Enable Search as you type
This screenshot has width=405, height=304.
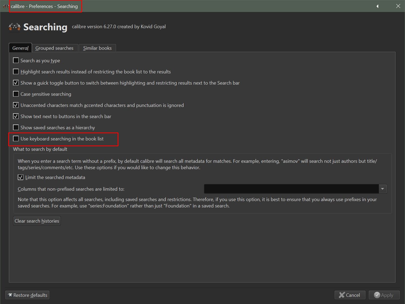point(16,61)
